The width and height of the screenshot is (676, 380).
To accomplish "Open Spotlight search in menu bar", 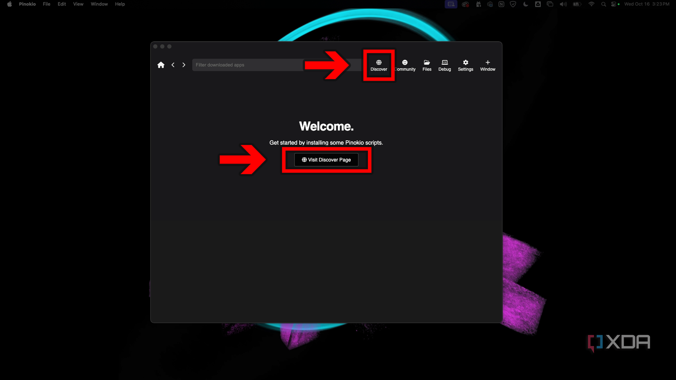I will (603, 4).
